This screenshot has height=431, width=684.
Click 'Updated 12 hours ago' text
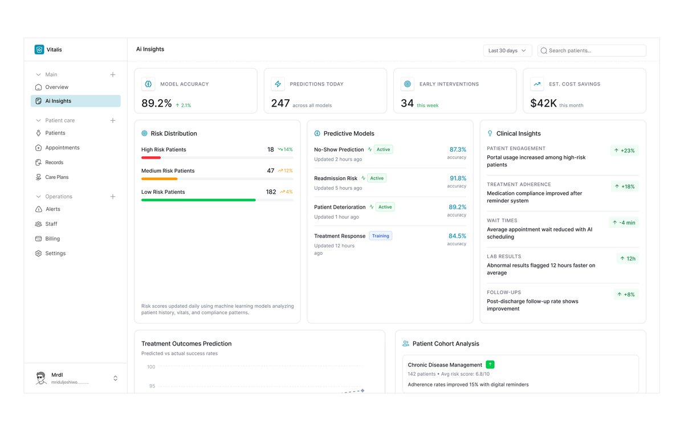coord(335,250)
